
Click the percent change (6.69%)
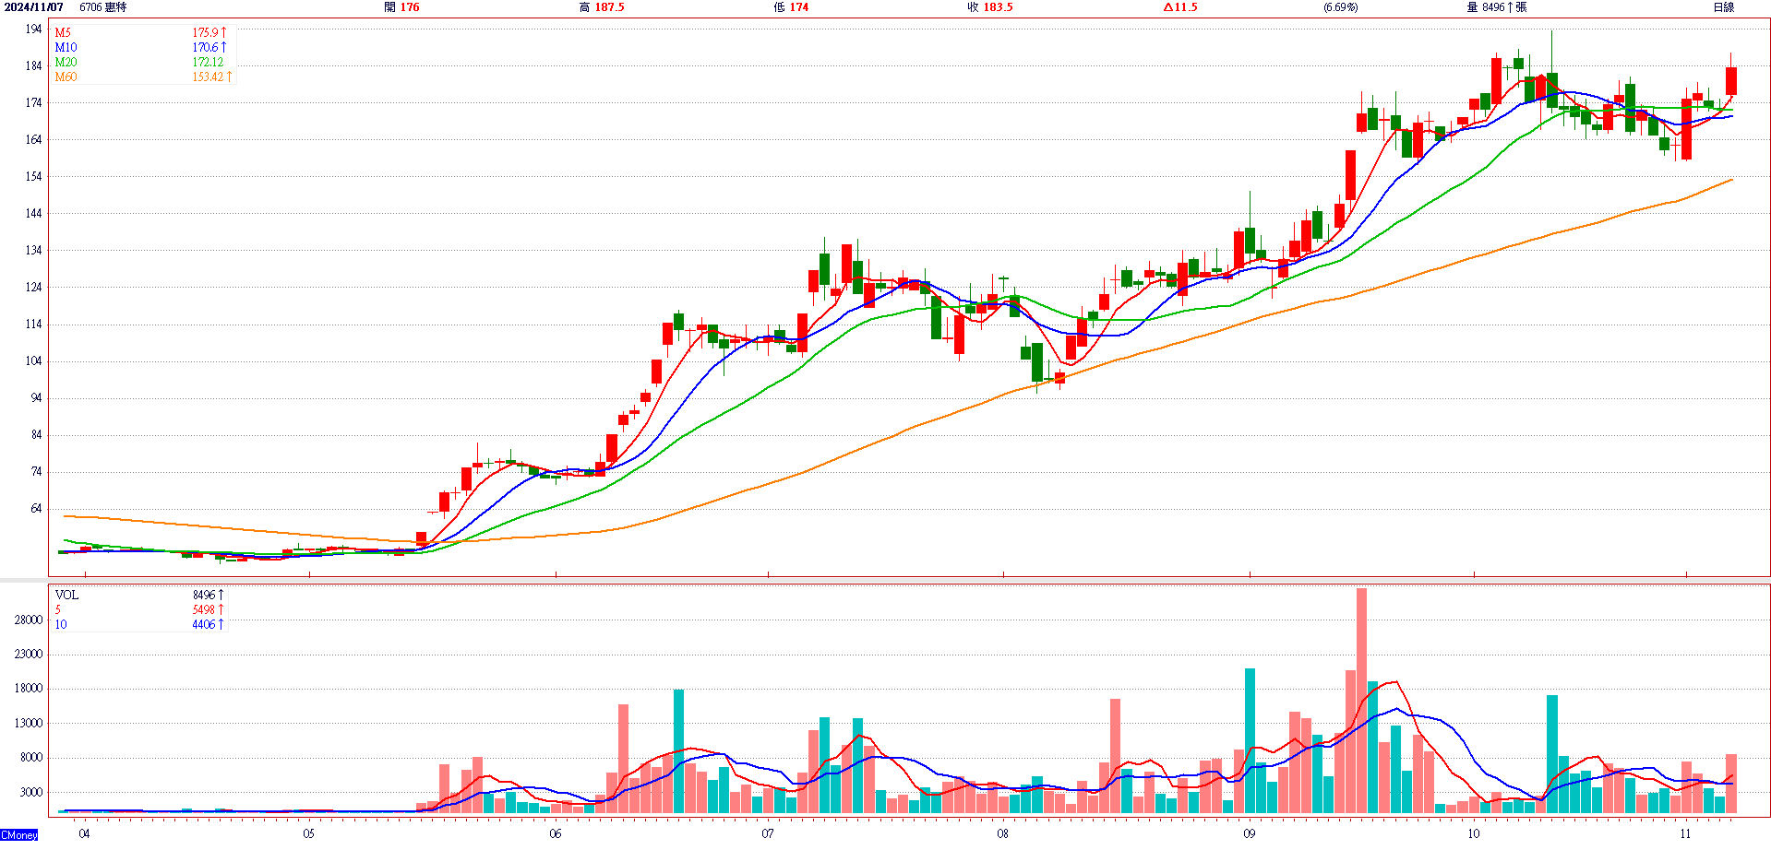point(1341,7)
